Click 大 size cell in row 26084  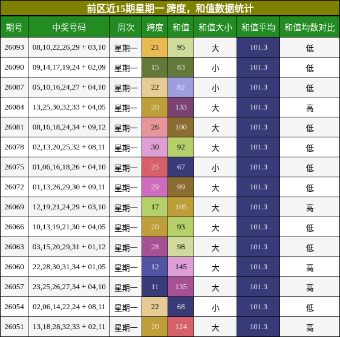click(x=215, y=107)
